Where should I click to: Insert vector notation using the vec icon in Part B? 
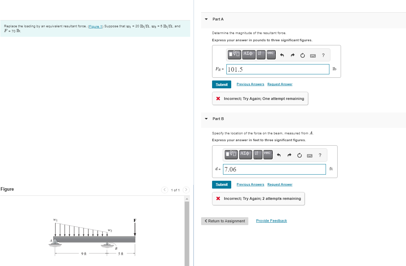pos(267,154)
